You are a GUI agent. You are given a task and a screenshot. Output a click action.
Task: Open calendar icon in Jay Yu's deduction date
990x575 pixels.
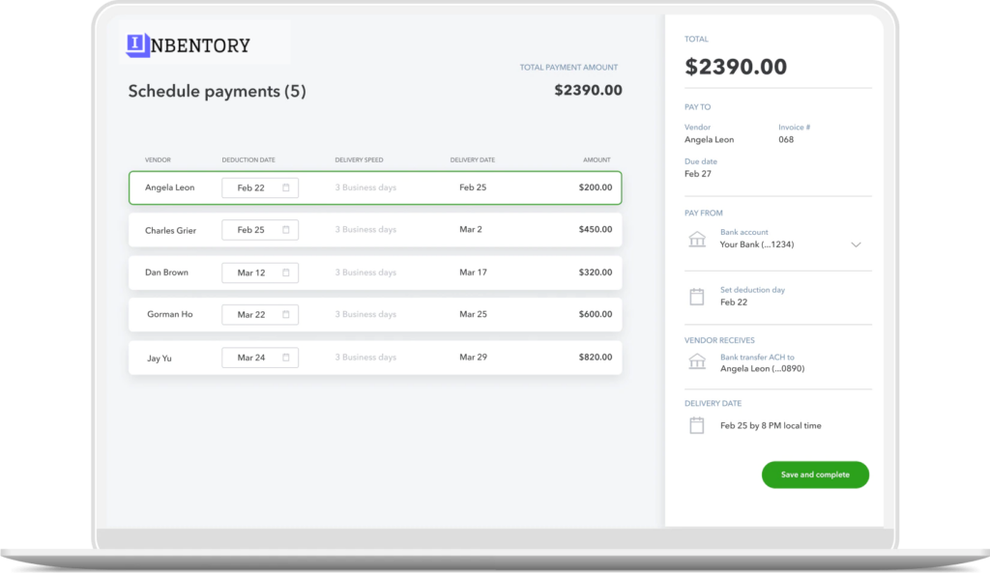coord(286,358)
